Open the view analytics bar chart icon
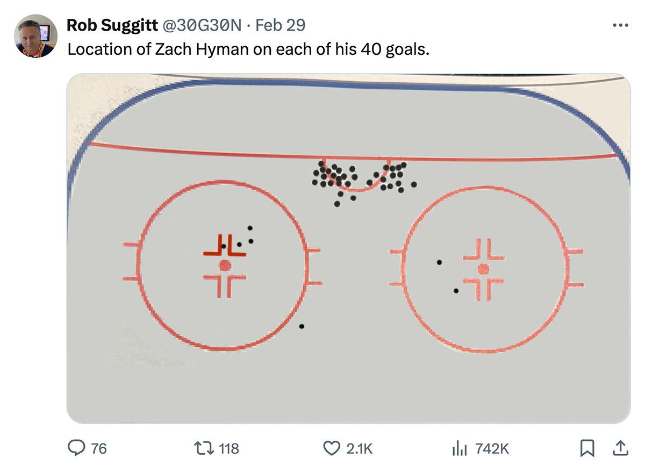645x472 pixels. pyautogui.click(x=460, y=448)
